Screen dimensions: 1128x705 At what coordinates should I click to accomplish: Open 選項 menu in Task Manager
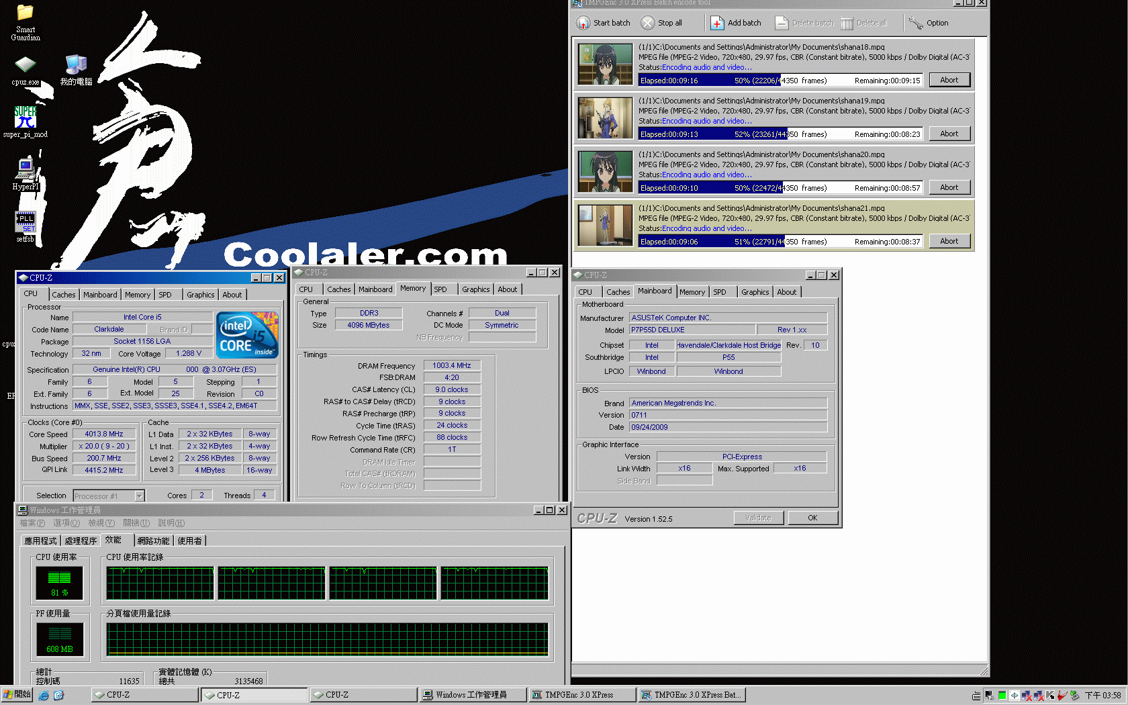pyautogui.click(x=66, y=523)
